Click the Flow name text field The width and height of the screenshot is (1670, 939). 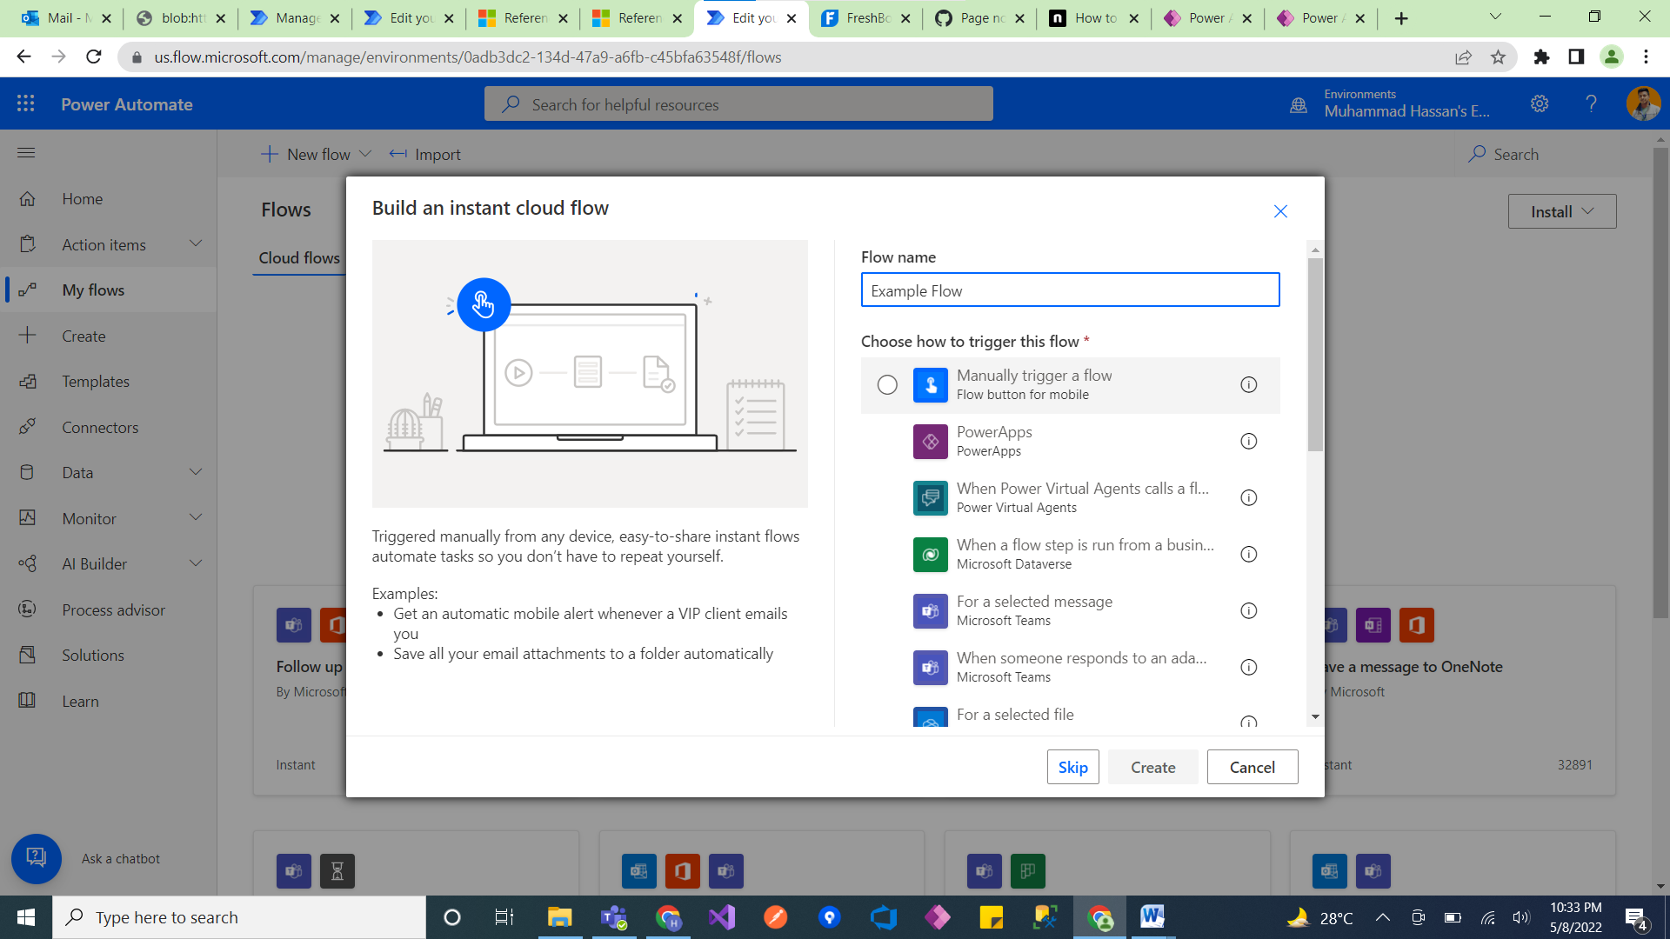(x=1070, y=290)
